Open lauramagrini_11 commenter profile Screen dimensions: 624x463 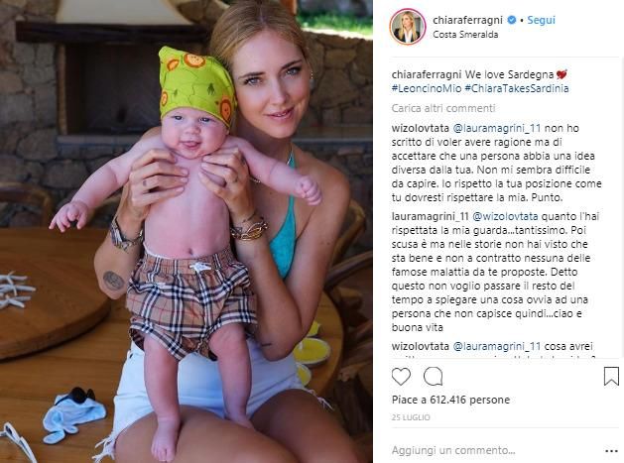pyautogui.click(x=431, y=216)
